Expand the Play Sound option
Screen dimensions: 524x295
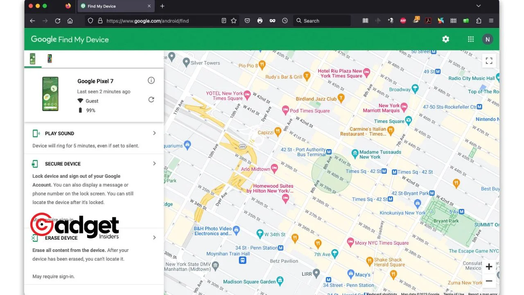[x=154, y=133]
